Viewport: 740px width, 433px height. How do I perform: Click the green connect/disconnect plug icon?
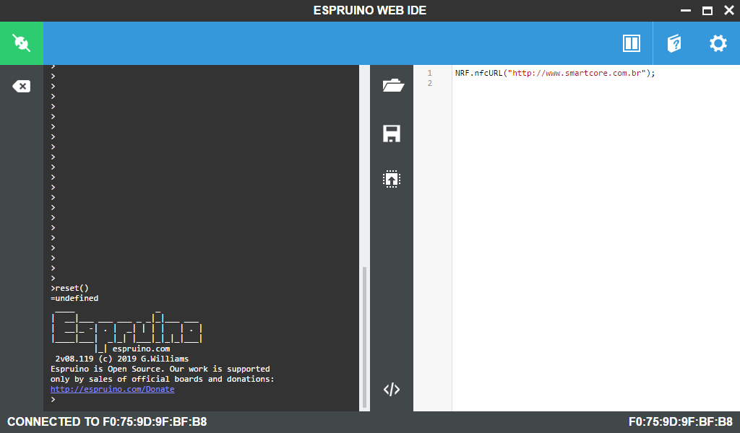pos(21,43)
